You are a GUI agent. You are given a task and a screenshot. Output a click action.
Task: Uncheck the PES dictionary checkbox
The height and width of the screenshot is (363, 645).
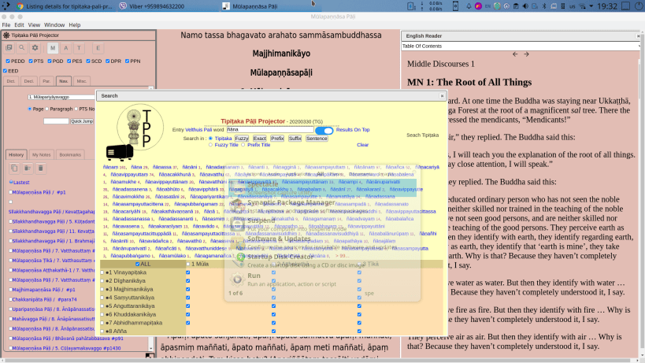[x=69, y=61]
